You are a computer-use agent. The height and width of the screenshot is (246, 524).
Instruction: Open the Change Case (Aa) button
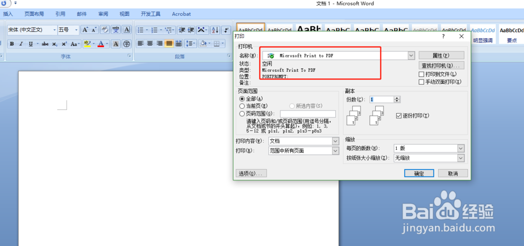[x=74, y=44]
